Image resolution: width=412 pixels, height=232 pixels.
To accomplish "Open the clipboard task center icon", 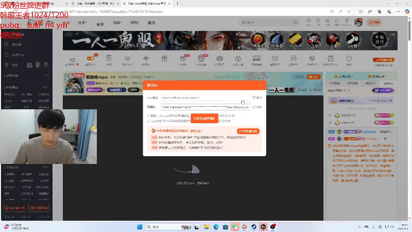I will (x=331, y=58).
